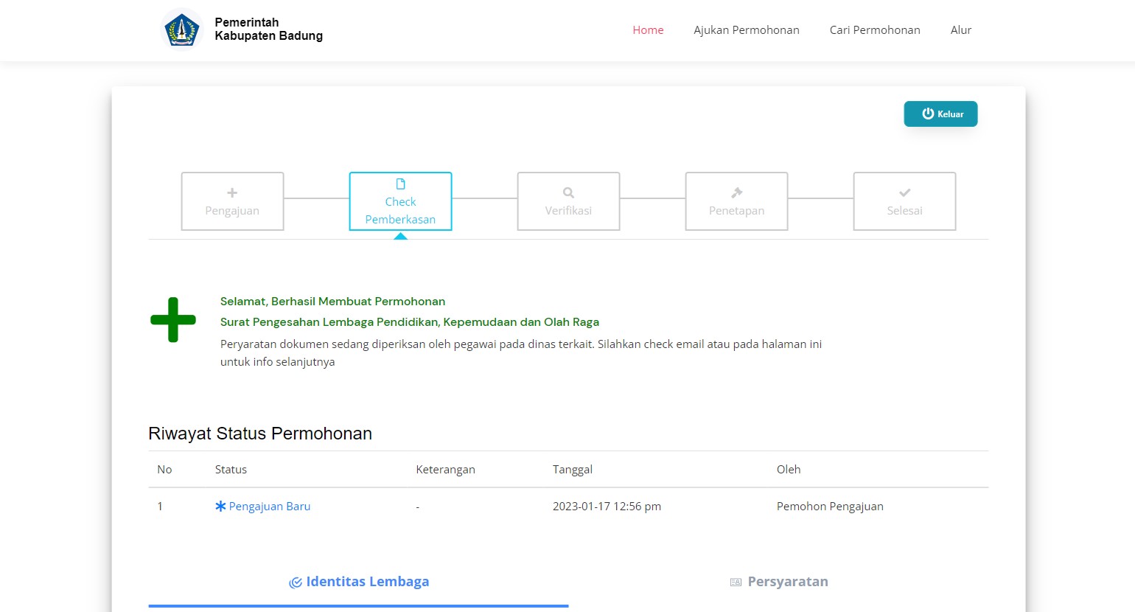Click the large green plus icon

pos(173,320)
